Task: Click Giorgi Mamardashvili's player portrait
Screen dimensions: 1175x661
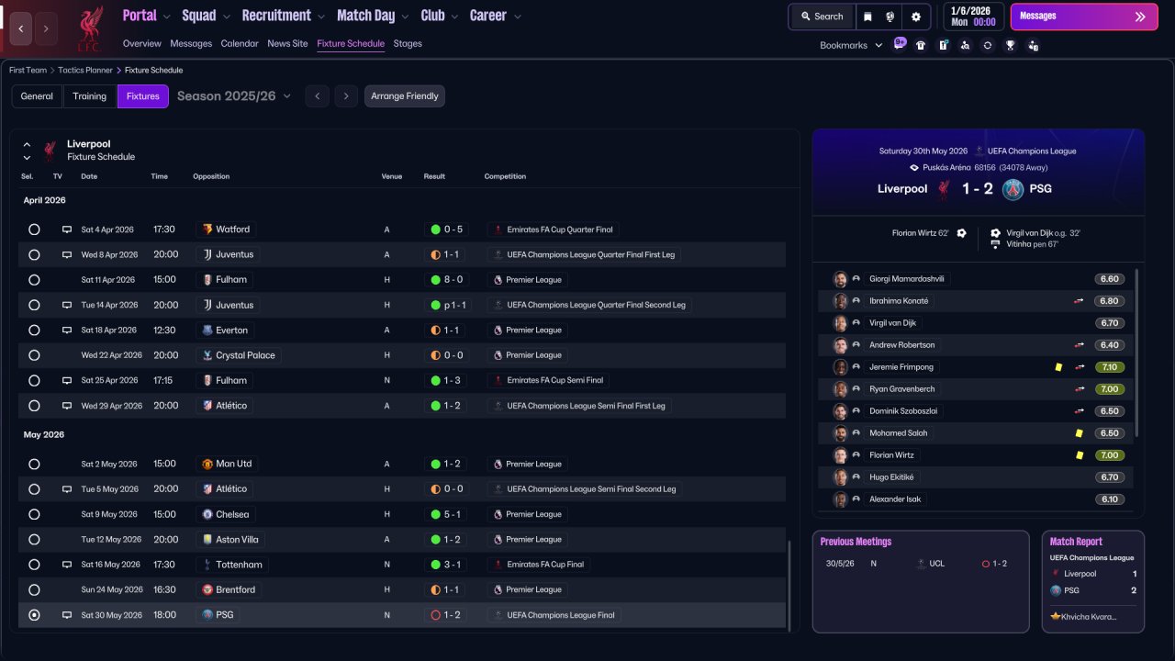Action: click(x=840, y=279)
